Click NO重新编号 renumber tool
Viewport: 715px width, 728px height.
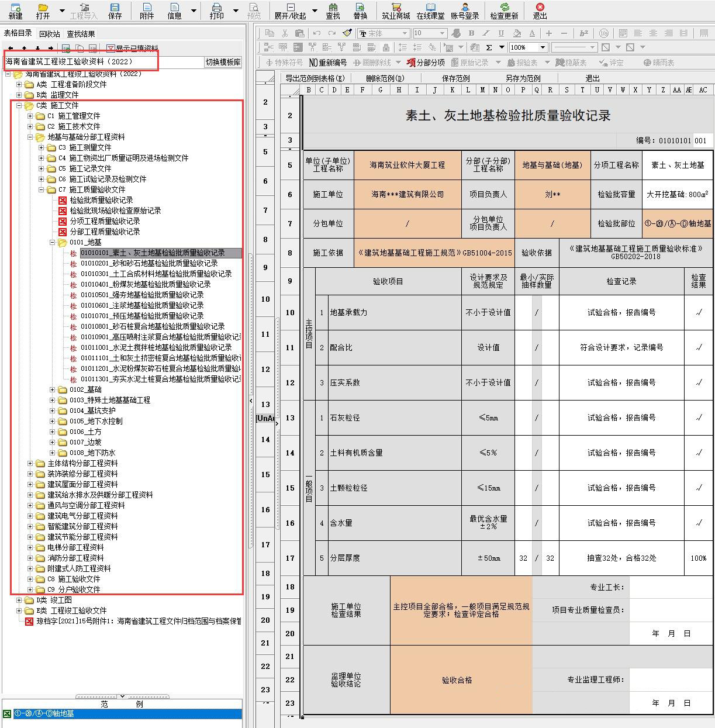(327, 63)
